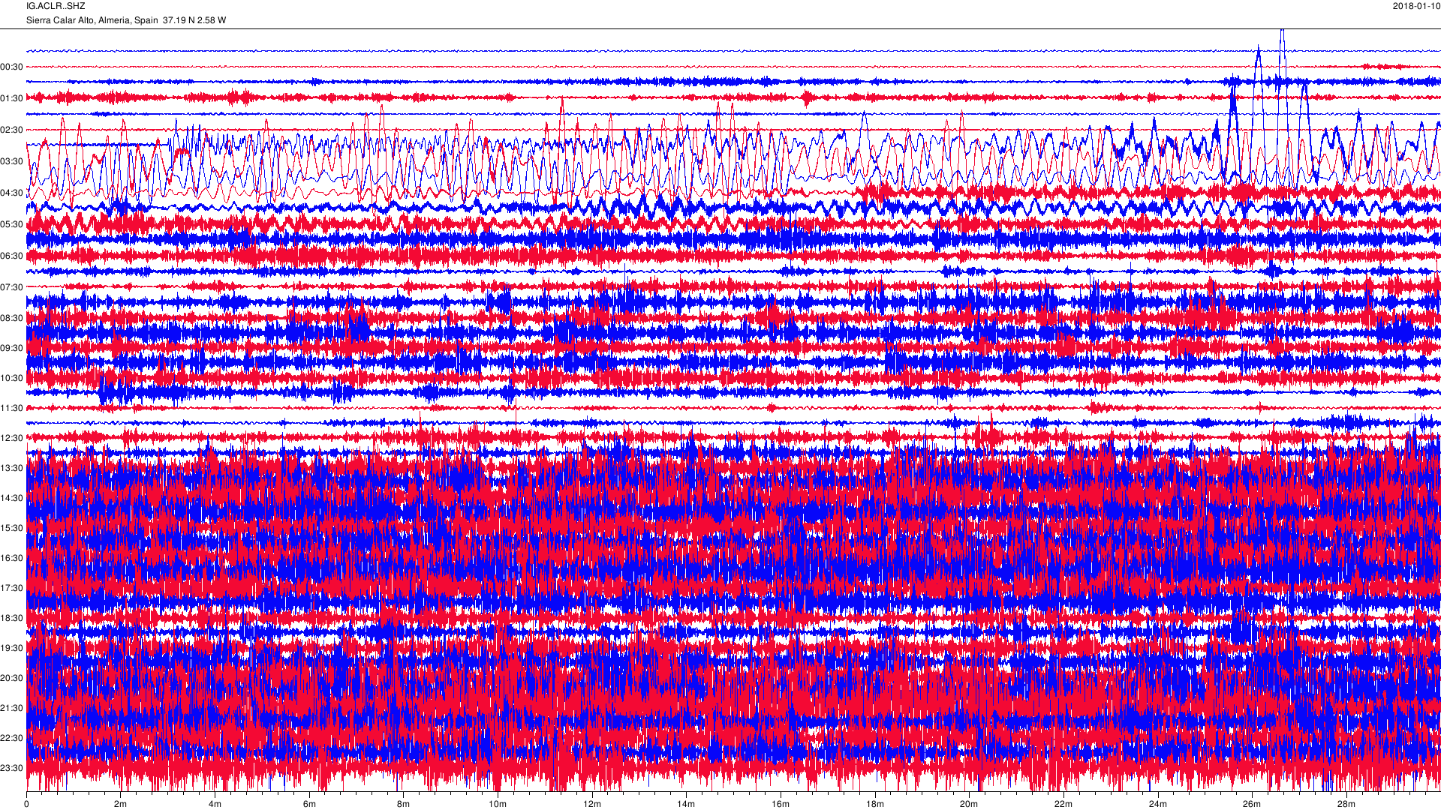
Task: Select the 10:30 time row label
Action: [x=12, y=379]
